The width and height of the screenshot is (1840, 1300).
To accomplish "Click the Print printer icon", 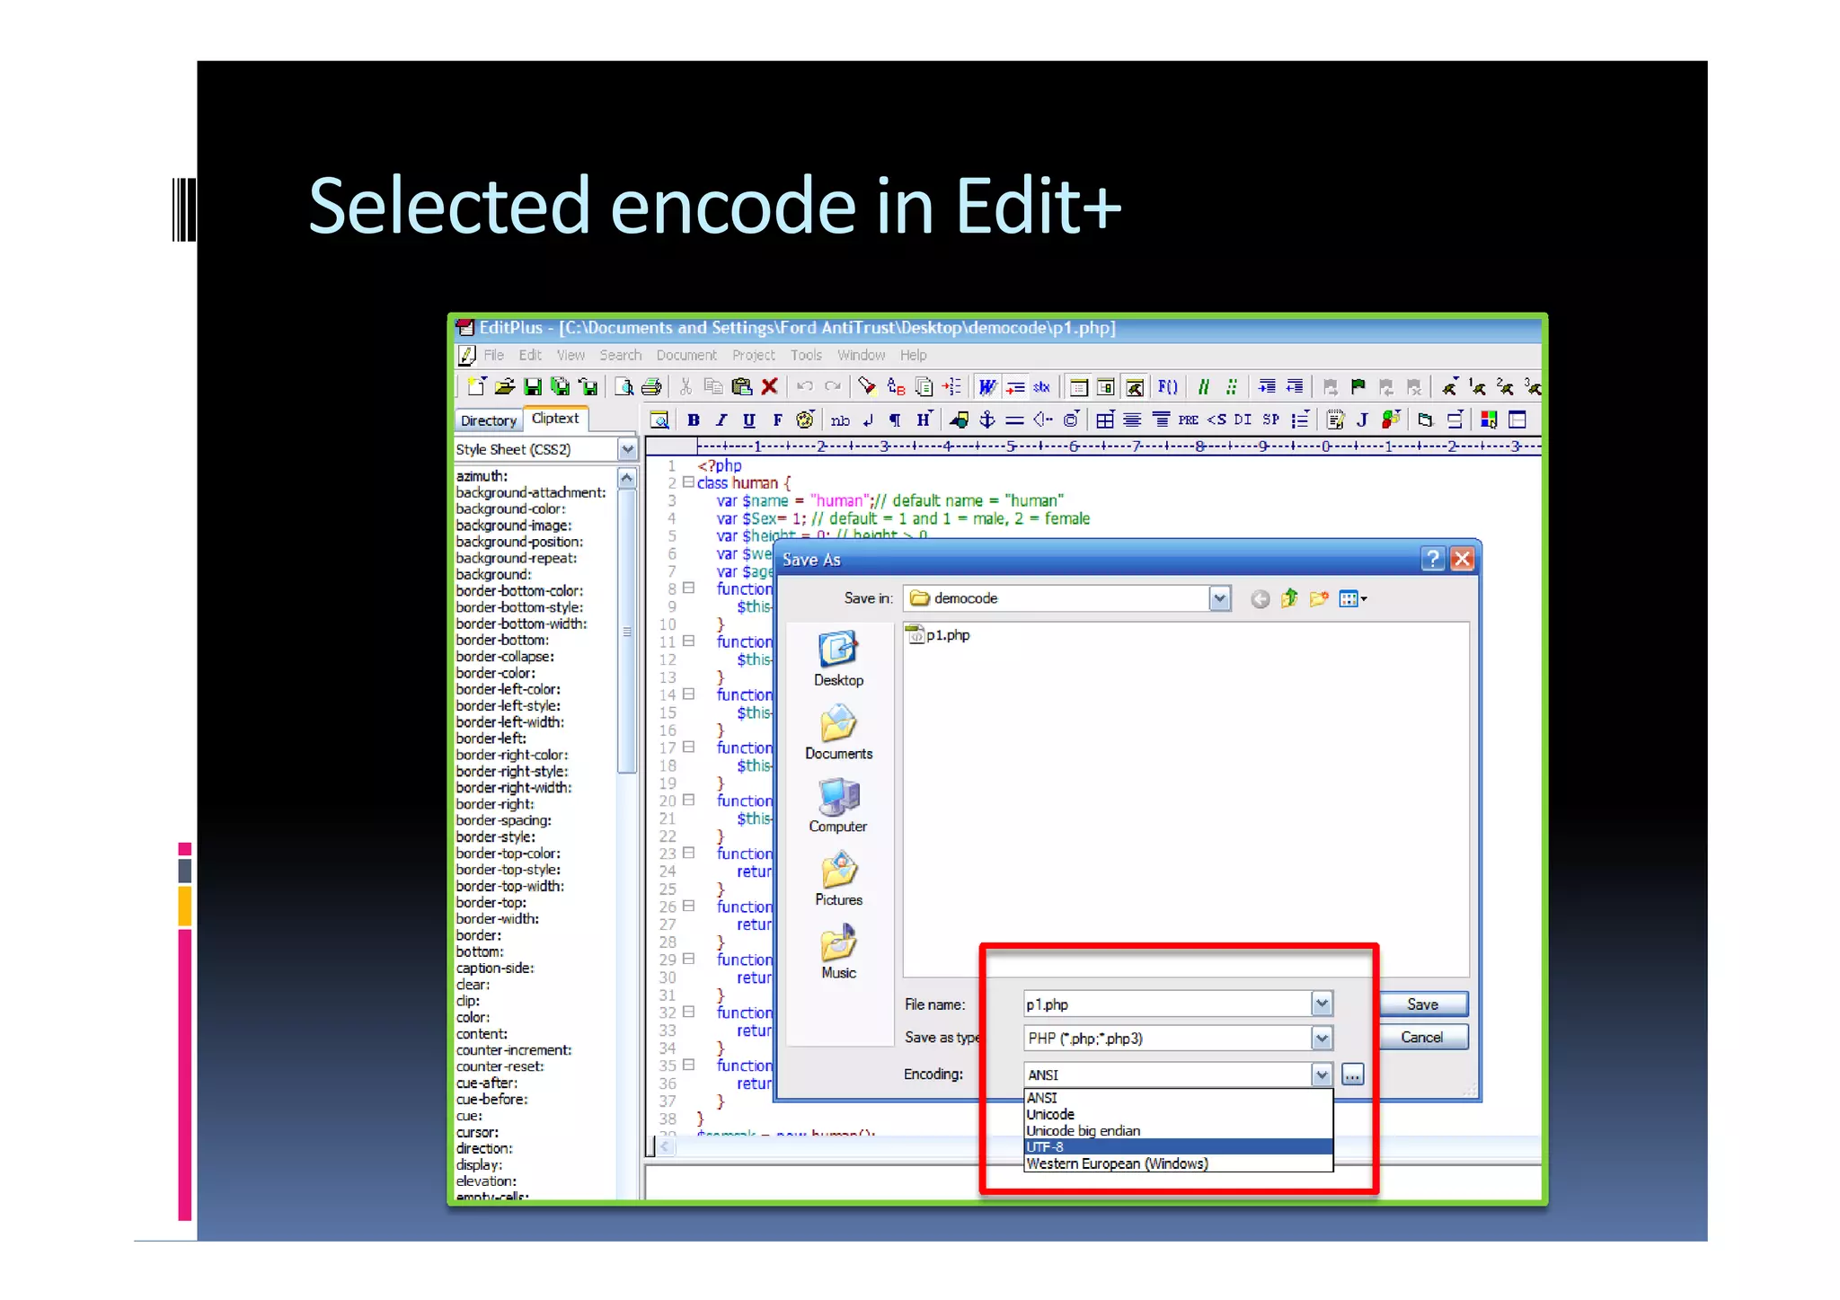I will coord(651,387).
